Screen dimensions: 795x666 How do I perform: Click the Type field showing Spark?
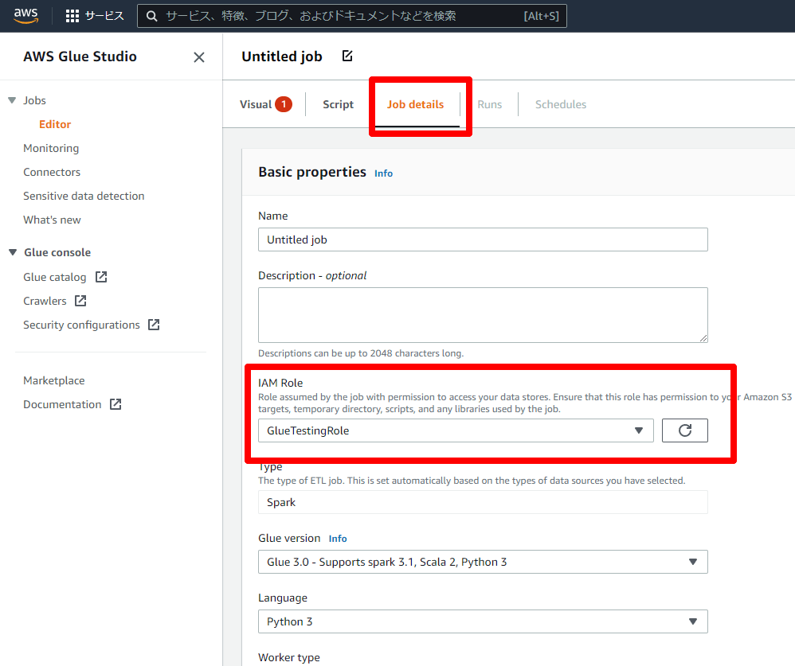pos(483,502)
